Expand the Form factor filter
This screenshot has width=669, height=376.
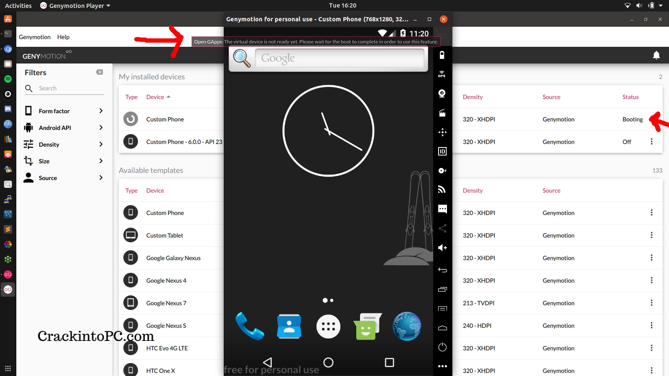tap(64, 111)
